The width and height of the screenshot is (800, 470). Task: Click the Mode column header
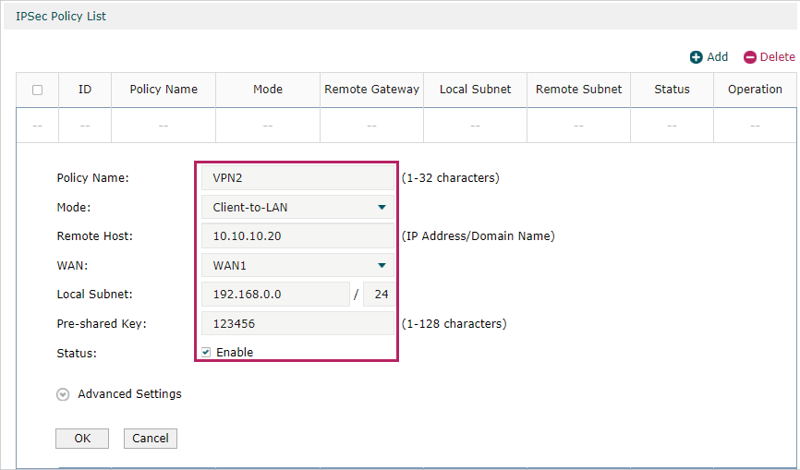[x=268, y=90]
